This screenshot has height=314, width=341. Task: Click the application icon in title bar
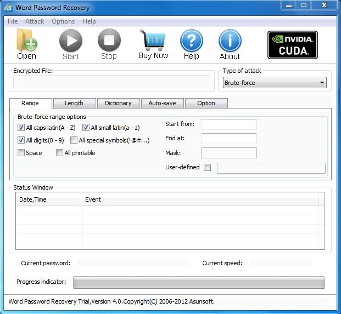click(8, 7)
